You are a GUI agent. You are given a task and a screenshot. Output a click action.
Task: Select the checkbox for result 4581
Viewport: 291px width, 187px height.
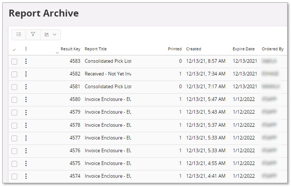[x=14, y=87]
